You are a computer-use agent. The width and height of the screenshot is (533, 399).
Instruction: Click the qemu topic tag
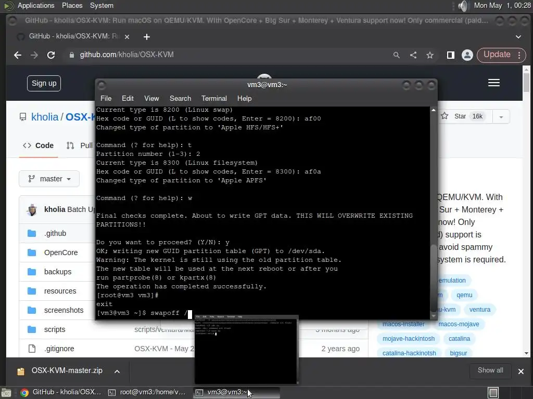pyautogui.click(x=464, y=295)
